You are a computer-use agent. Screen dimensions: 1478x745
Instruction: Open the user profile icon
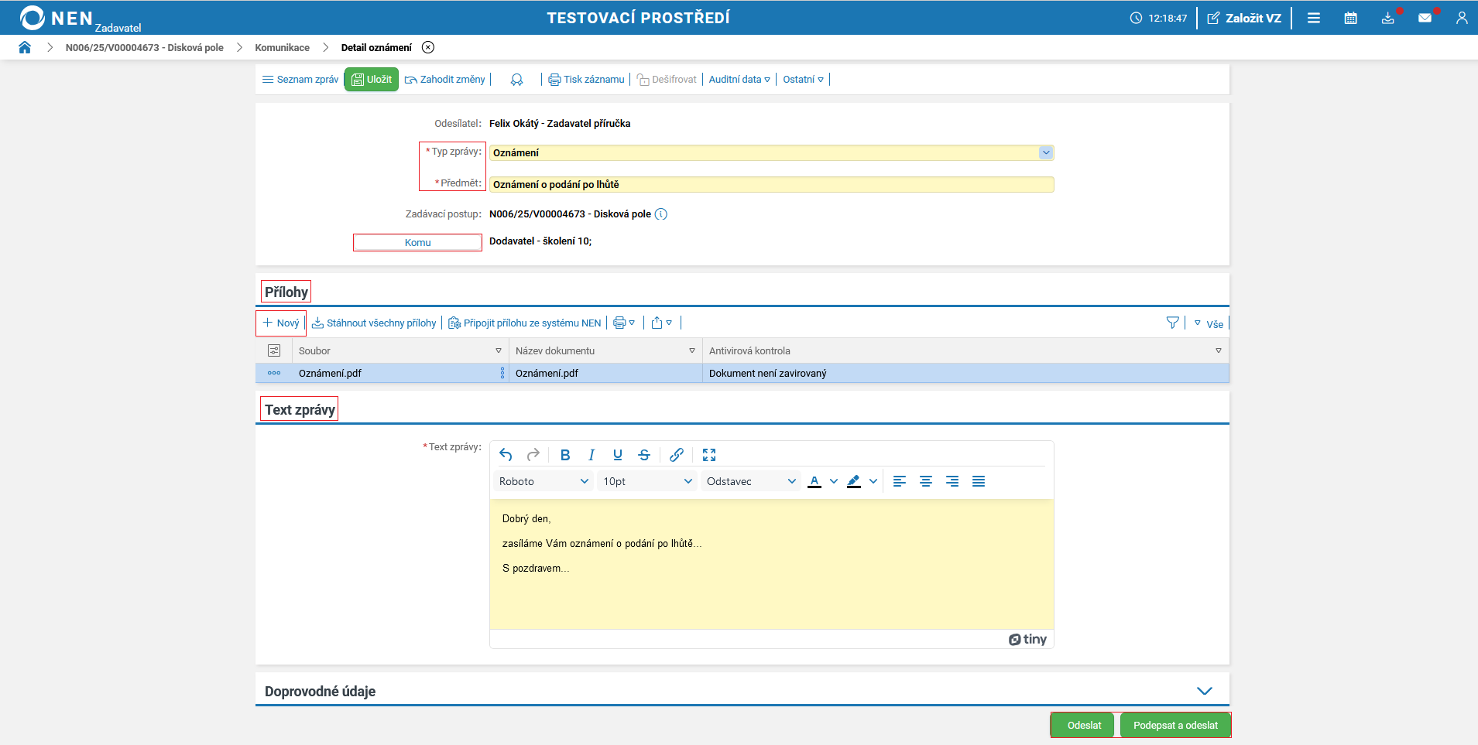click(x=1461, y=18)
